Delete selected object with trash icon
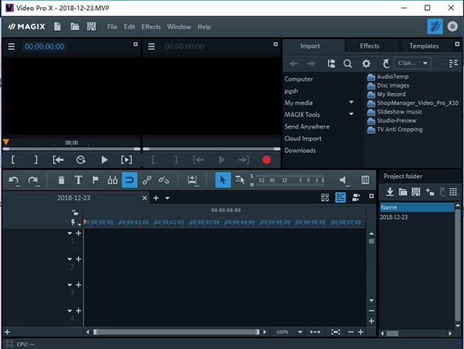The image size is (464, 349). pos(61,180)
